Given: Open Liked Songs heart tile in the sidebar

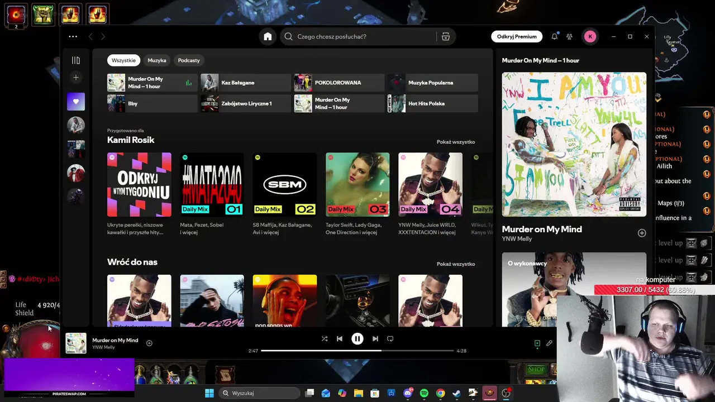Looking at the screenshot, I should click(76, 102).
